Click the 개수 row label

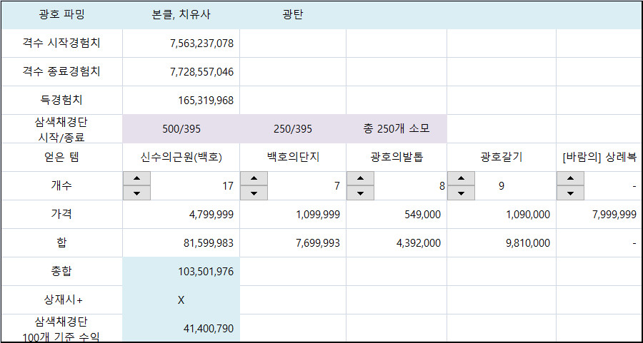tap(61, 185)
